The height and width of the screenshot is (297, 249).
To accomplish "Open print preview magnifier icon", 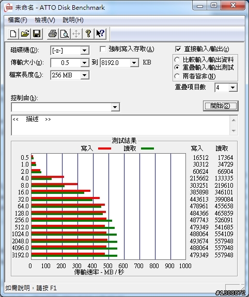I will pos(65,34).
